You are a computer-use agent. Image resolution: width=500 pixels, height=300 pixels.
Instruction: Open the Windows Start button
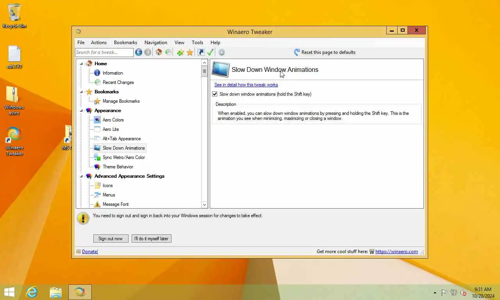tap(9, 292)
